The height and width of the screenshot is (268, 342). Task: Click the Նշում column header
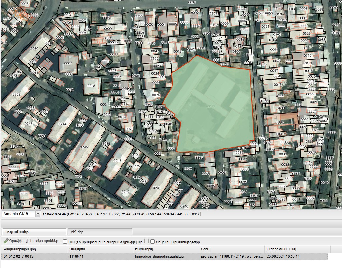pos(232,249)
